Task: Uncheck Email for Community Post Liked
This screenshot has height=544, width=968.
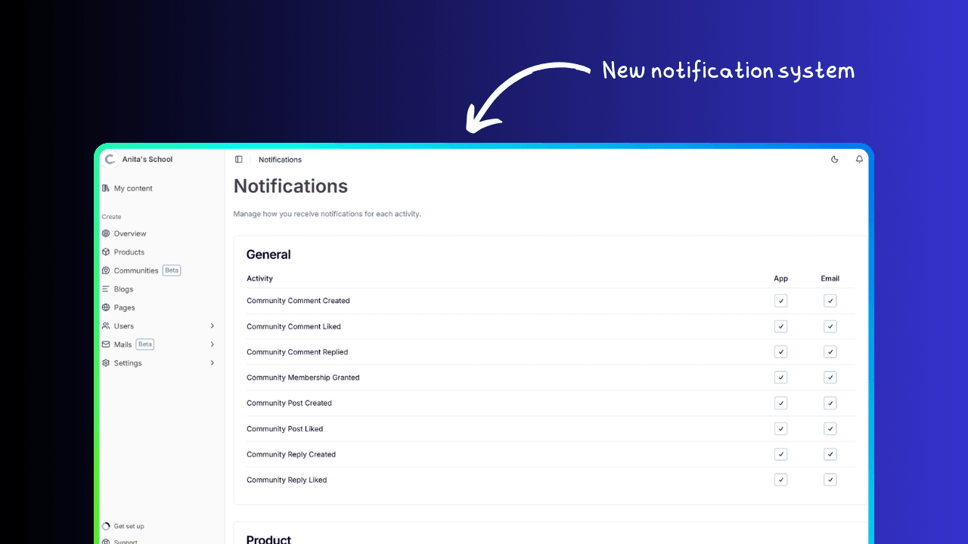Action: pos(830,428)
